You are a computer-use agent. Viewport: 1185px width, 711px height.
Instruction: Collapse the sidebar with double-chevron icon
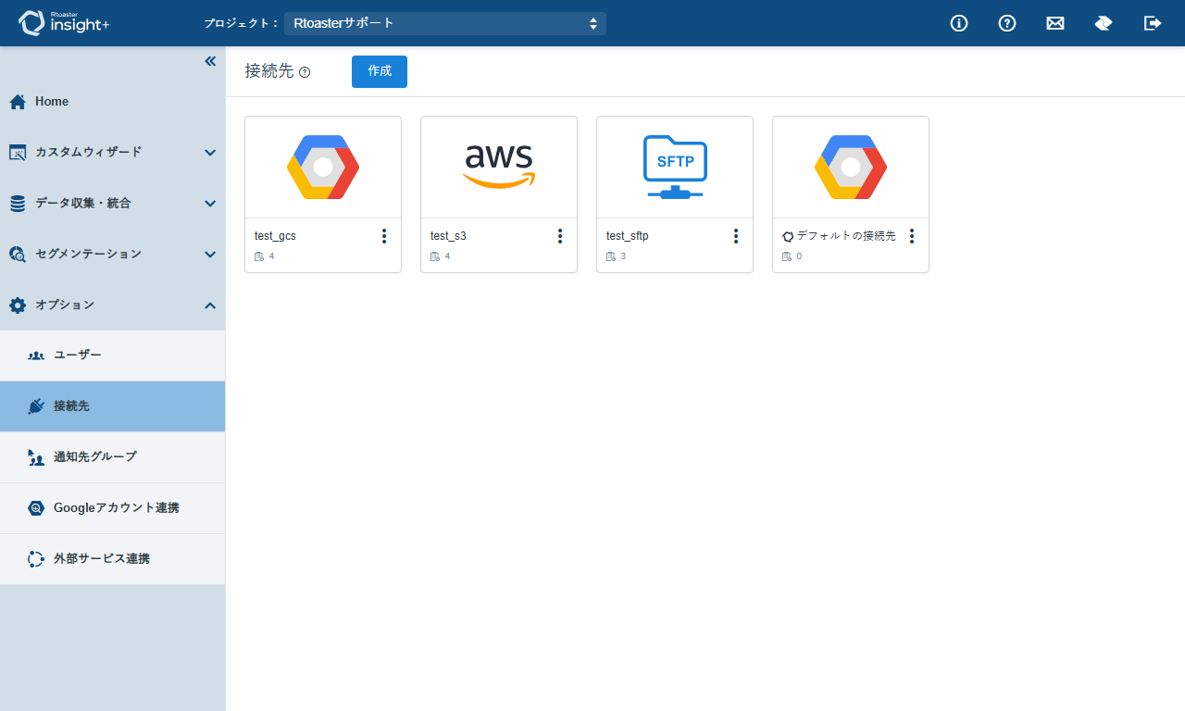(x=210, y=61)
